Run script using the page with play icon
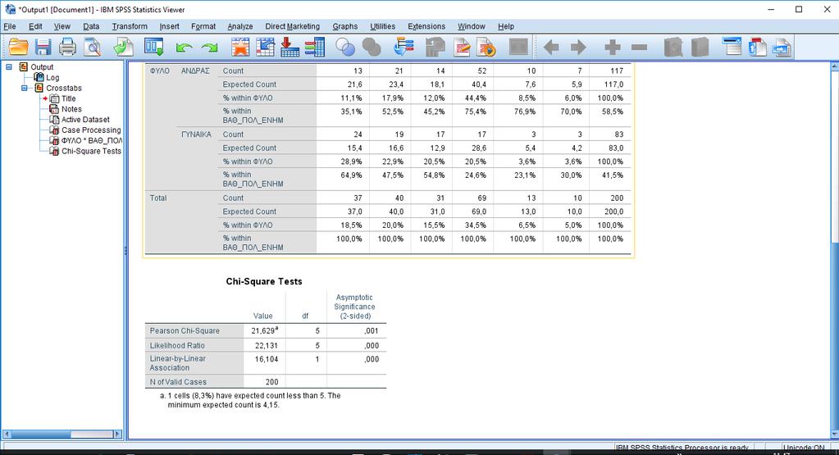Image resolution: width=839 pixels, height=455 pixels. click(486, 48)
